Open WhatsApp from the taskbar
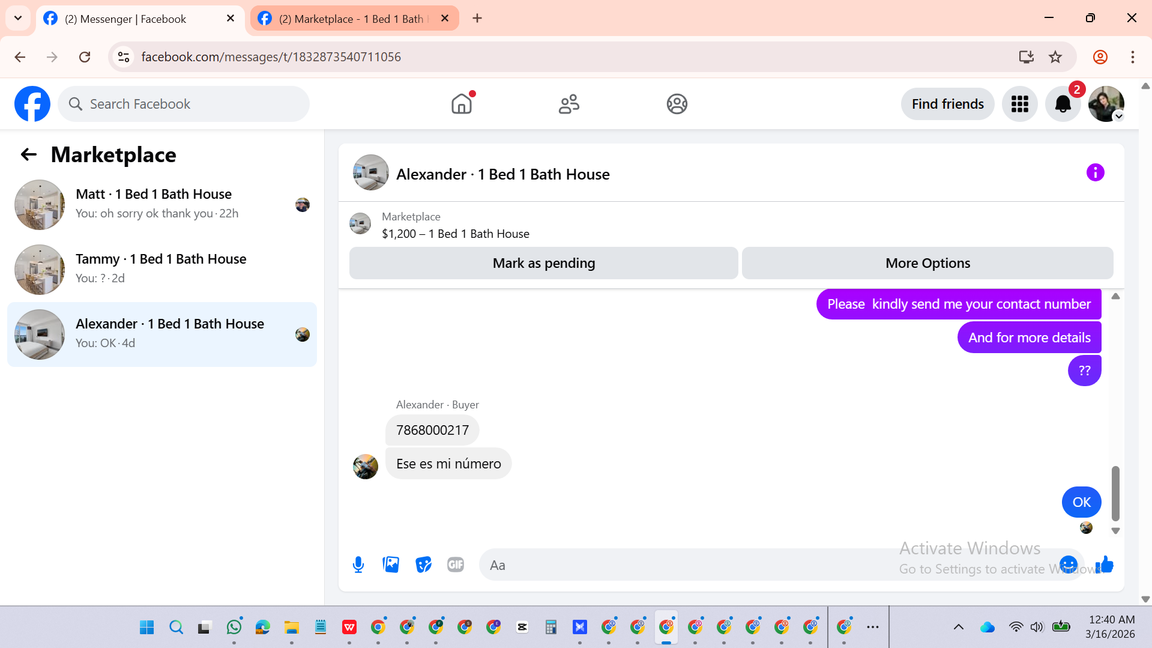 [x=234, y=628]
